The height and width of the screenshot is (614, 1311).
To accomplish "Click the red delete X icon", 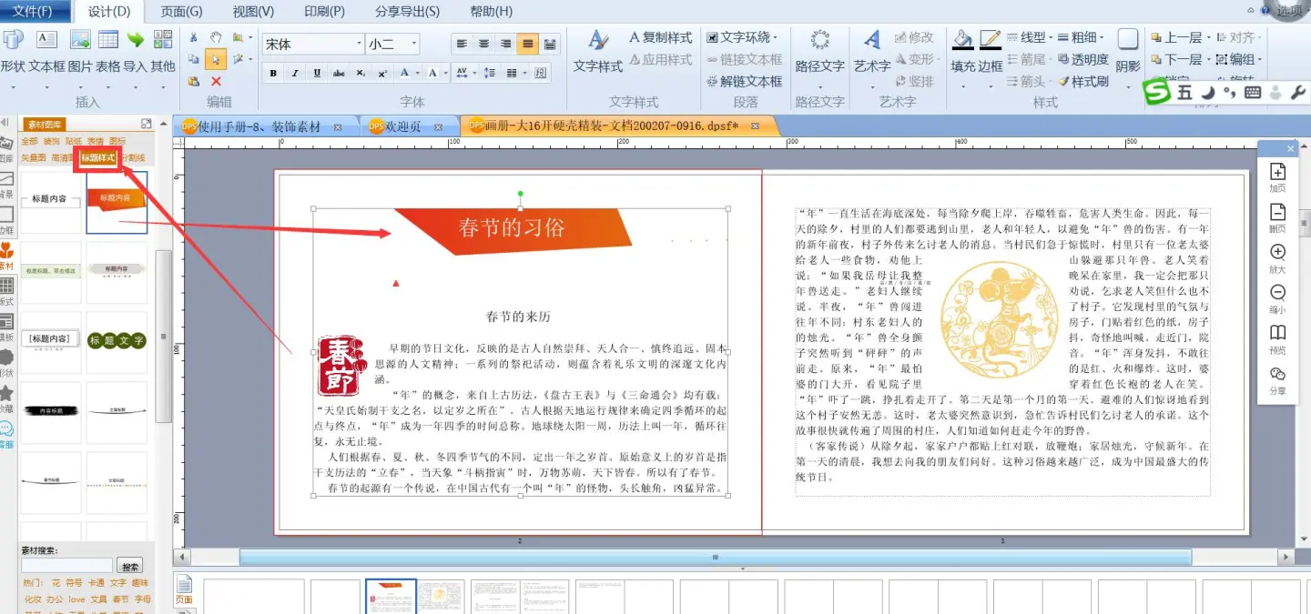I will point(216,82).
